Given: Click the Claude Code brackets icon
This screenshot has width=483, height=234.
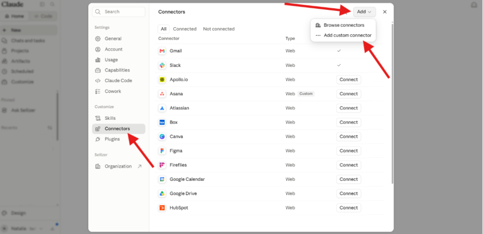Looking at the screenshot, I should pyautogui.click(x=98, y=81).
